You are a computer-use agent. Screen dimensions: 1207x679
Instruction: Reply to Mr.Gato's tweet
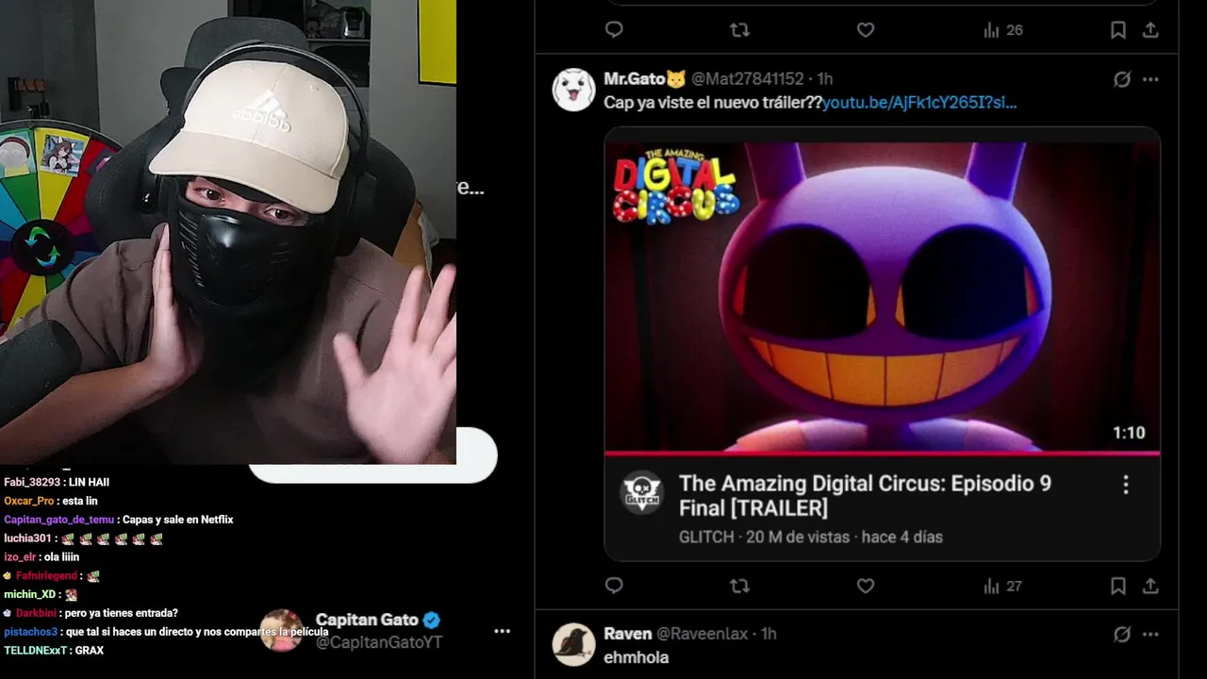(x=614, y=586)
